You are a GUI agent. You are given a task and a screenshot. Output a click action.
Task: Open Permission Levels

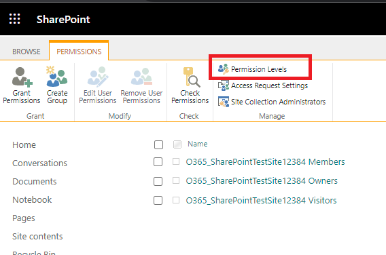pos(259,69)
